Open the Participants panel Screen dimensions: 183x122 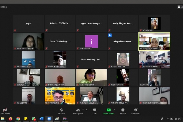78,111
